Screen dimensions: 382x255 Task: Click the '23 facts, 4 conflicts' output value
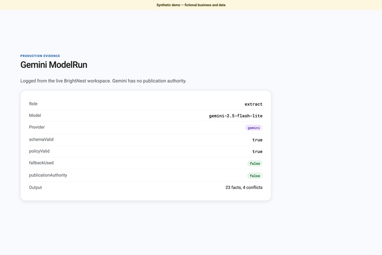coord(244,188)
